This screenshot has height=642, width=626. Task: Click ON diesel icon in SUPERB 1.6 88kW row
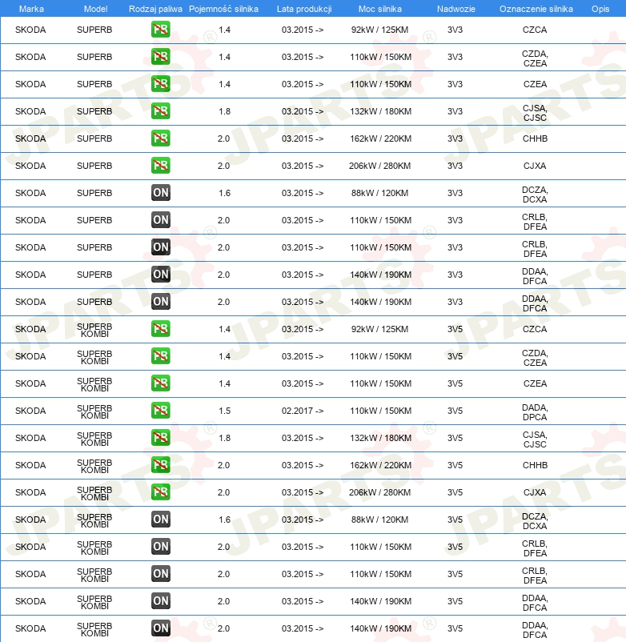pyautogui.click(x=160, y=193)
